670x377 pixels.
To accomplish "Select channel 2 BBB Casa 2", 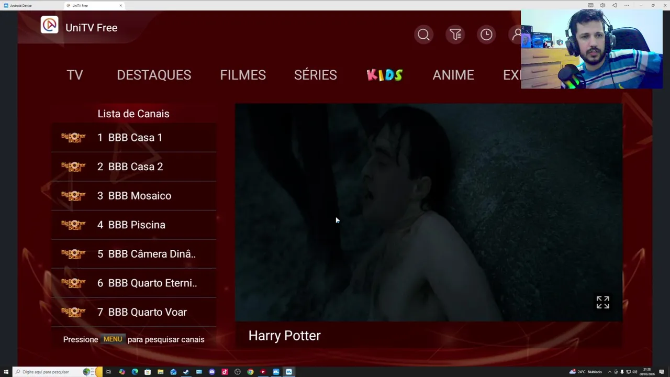I will coord(133,167).
